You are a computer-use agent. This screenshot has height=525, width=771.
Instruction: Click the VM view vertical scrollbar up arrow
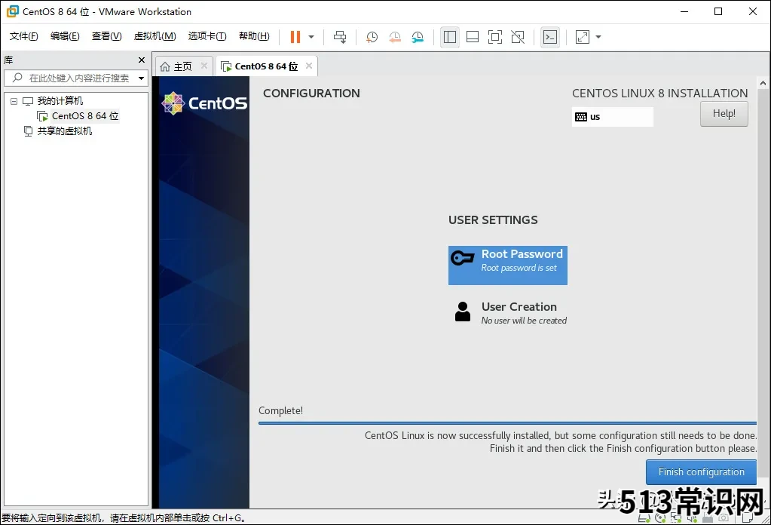pos(763,83)
